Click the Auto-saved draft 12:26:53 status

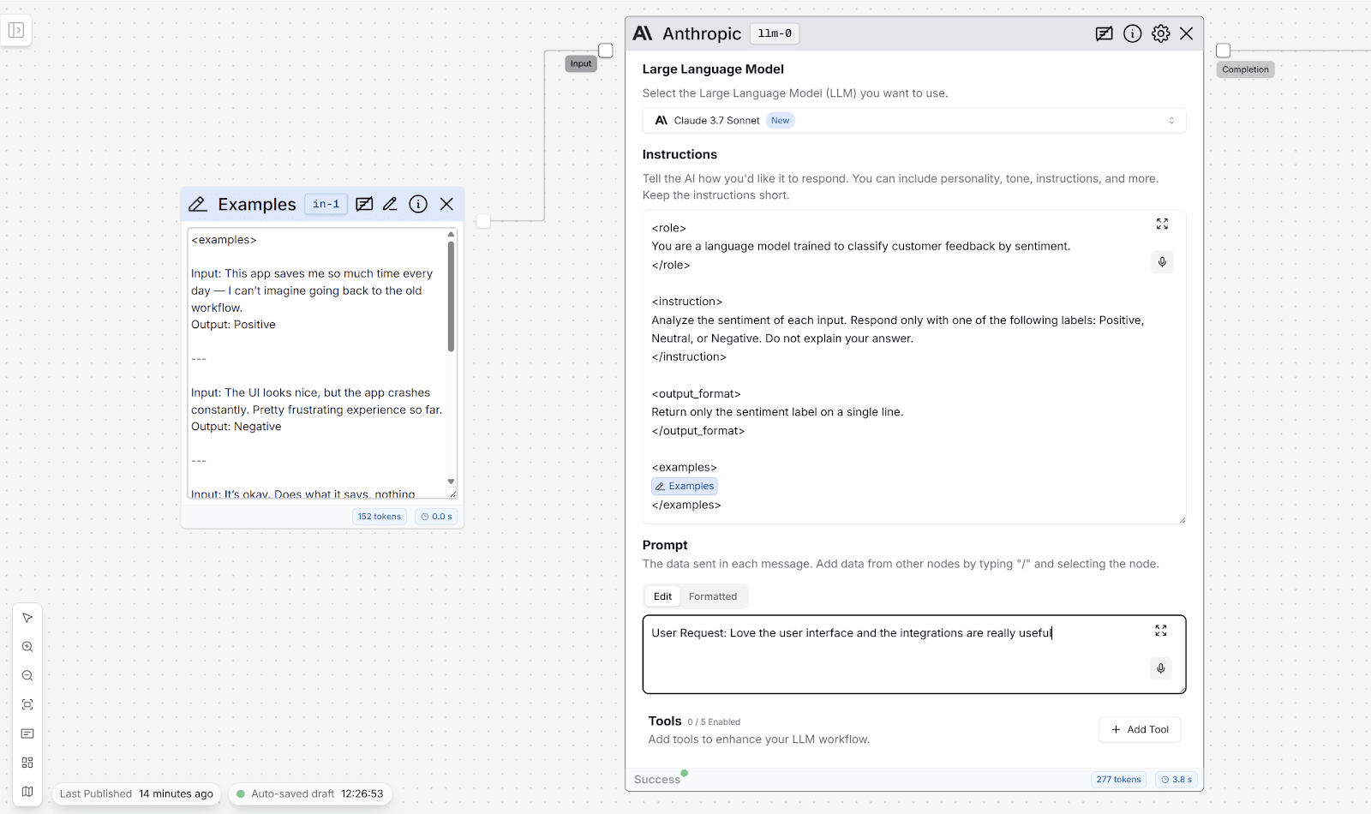tap(310, 794)
